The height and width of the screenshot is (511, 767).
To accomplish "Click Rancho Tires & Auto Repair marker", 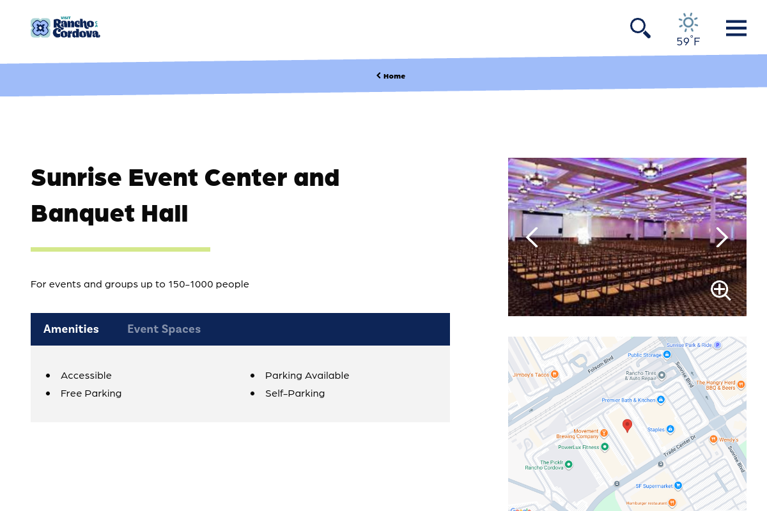I will 662,375.
